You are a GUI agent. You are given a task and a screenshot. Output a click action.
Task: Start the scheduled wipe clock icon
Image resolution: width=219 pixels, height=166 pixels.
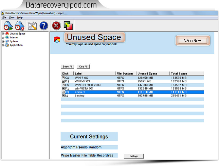tap(8, 26)
